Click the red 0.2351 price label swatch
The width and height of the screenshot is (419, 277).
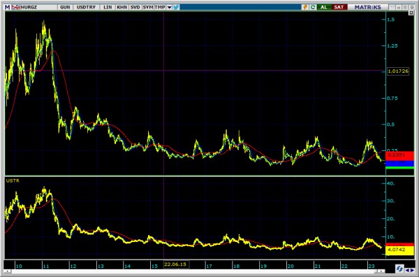[399, 155]
